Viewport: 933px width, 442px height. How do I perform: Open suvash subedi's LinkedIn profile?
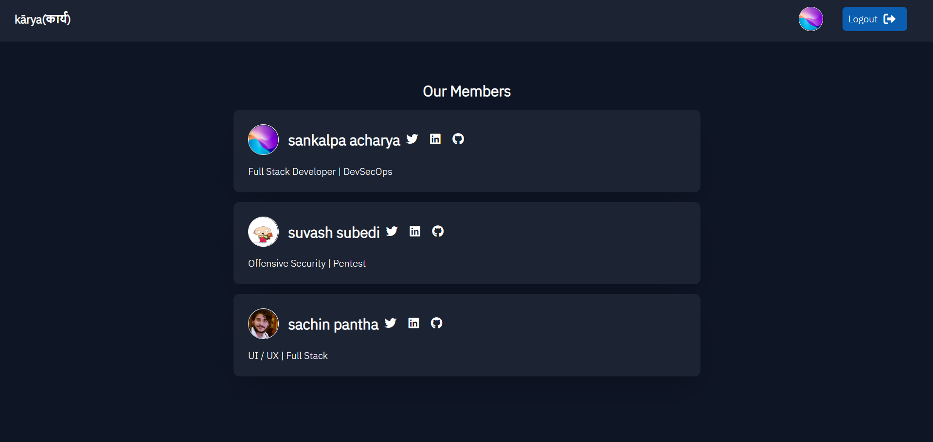[414, 231]
